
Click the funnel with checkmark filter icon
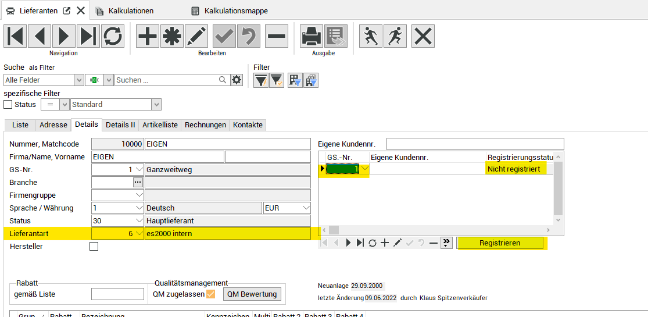276,80
